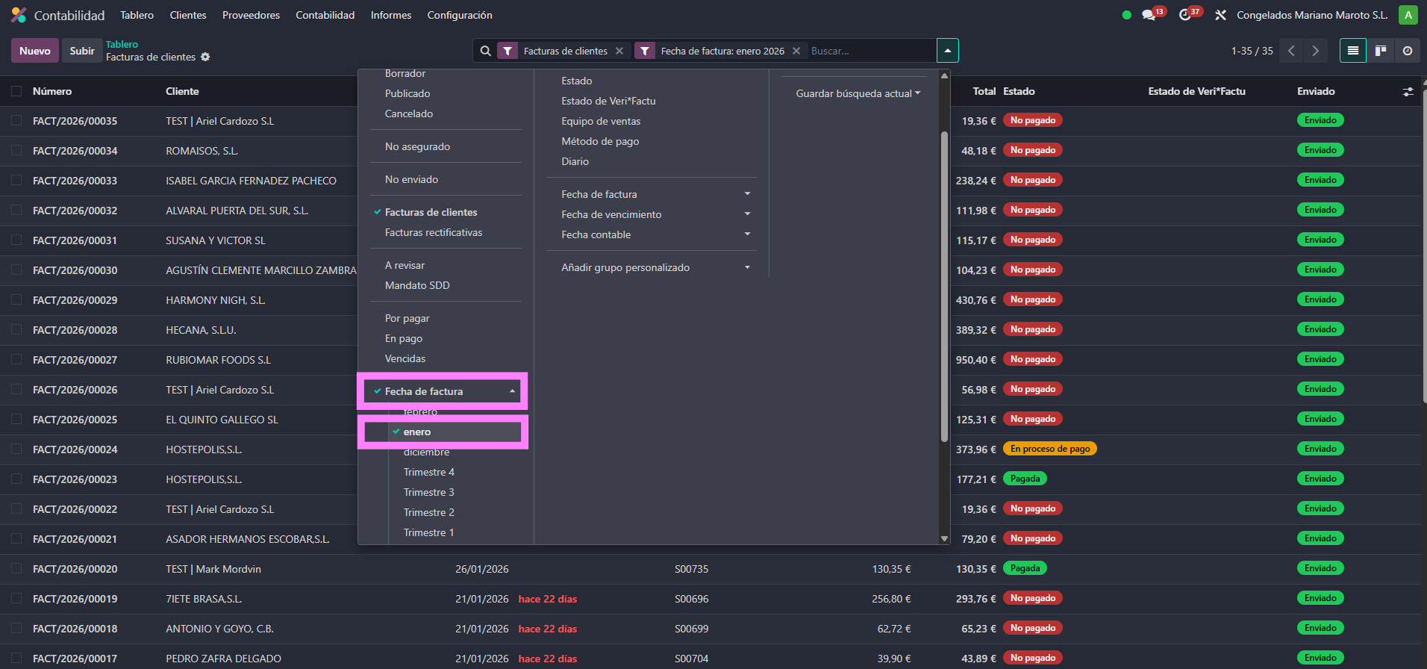
Task: Open the Guardar búsqueda actual dropdown
Action: tap(858, 93)
